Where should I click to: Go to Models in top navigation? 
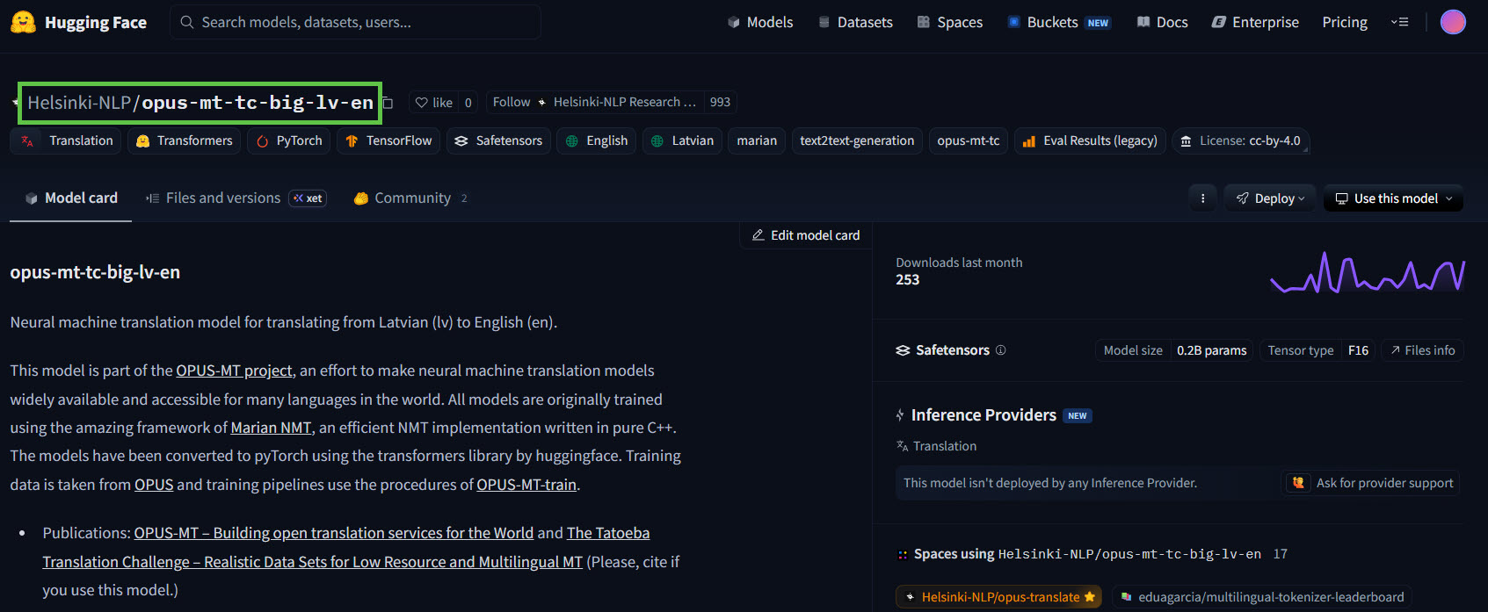coord(760,22)
